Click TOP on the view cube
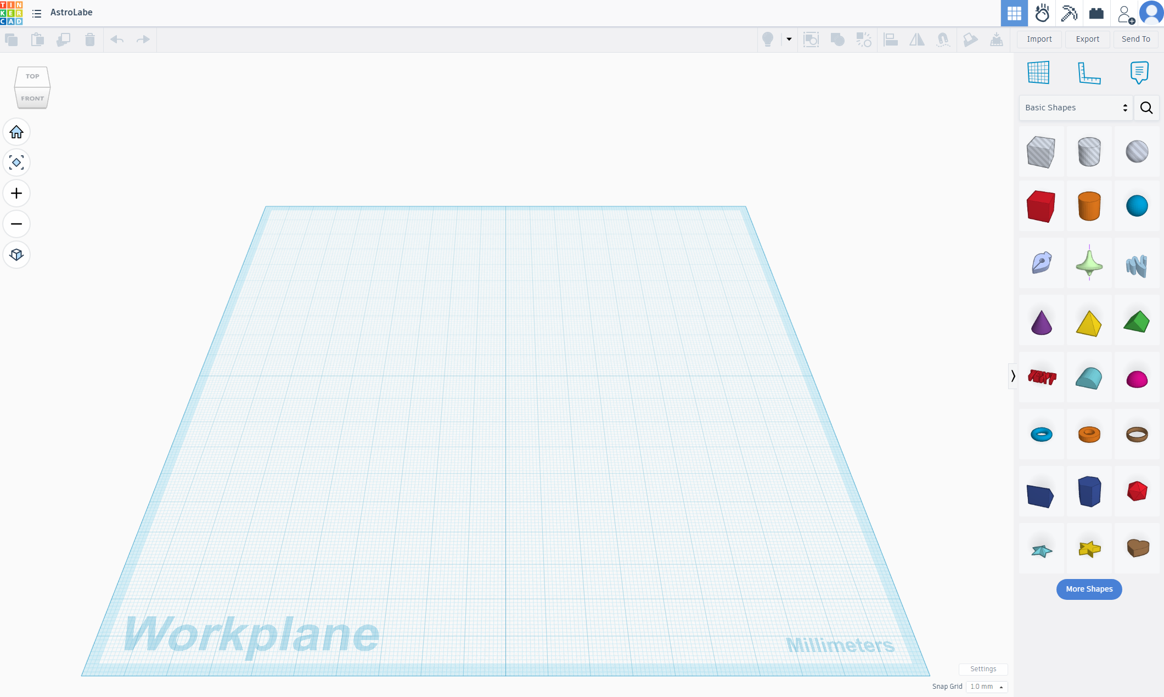This screenshot has width=1164, height=697. tap(32, 76)
